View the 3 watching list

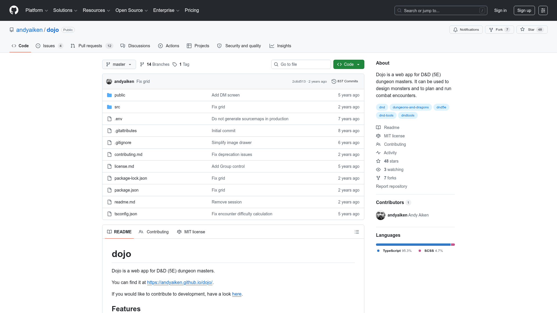[393, 170]
